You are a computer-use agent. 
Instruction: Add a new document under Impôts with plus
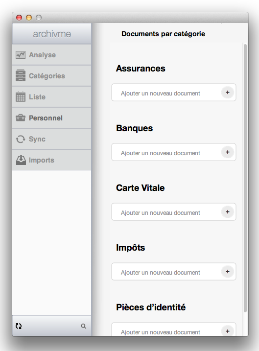pyautogui.click(x=228, y=272)
